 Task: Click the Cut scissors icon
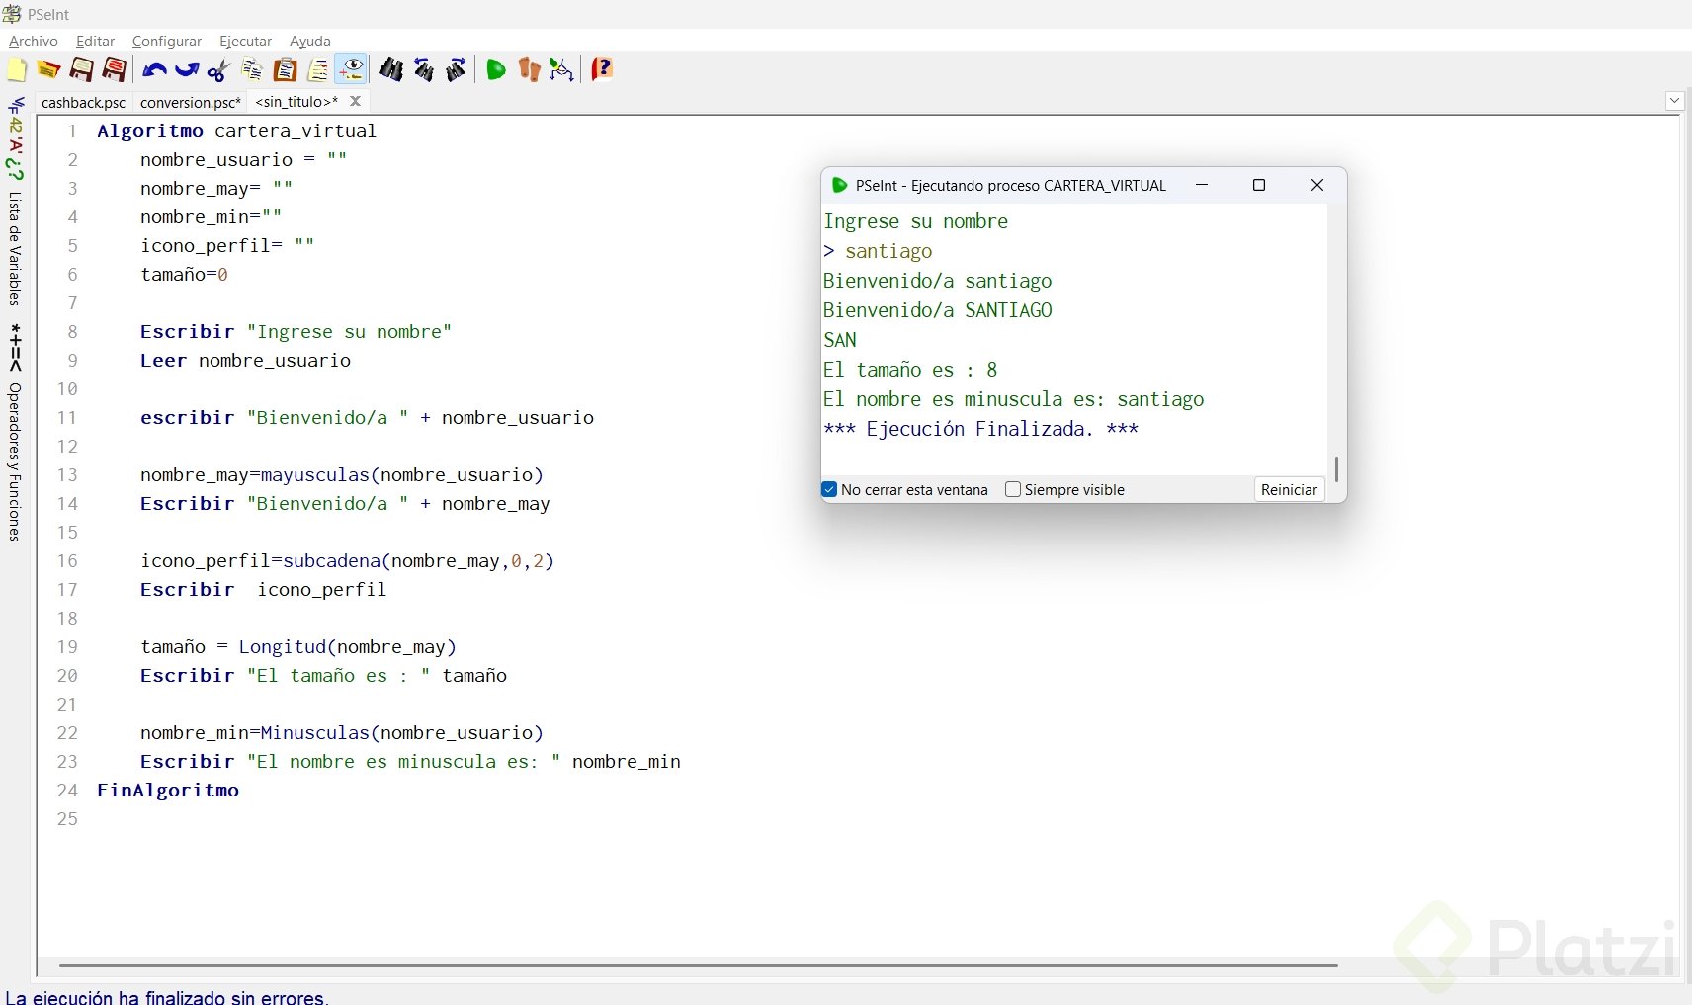pos(218,70)
